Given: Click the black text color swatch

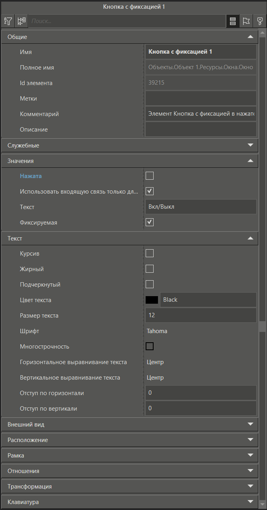Looking at the screenshot, I should click(152, 300).
